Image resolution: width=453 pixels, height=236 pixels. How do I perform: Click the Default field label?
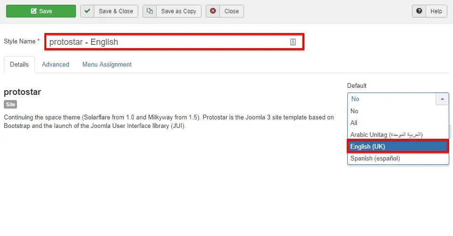click(357, 85)
